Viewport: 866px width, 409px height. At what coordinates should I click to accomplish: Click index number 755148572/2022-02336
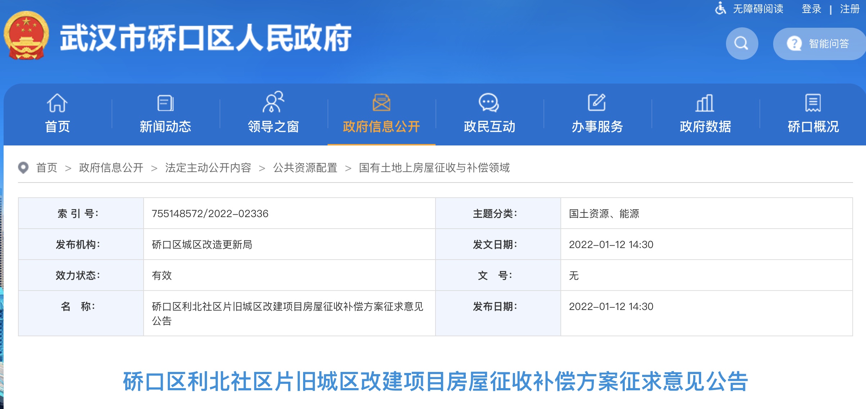210,214
